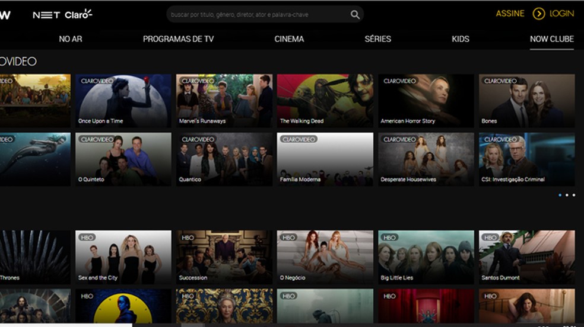Viewport: 584px width, 327px height.
Task: Open Quantico thumbnail
Action: (224, 159)
